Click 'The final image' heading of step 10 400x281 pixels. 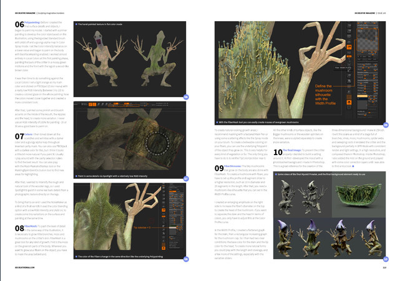coord(292,150)
